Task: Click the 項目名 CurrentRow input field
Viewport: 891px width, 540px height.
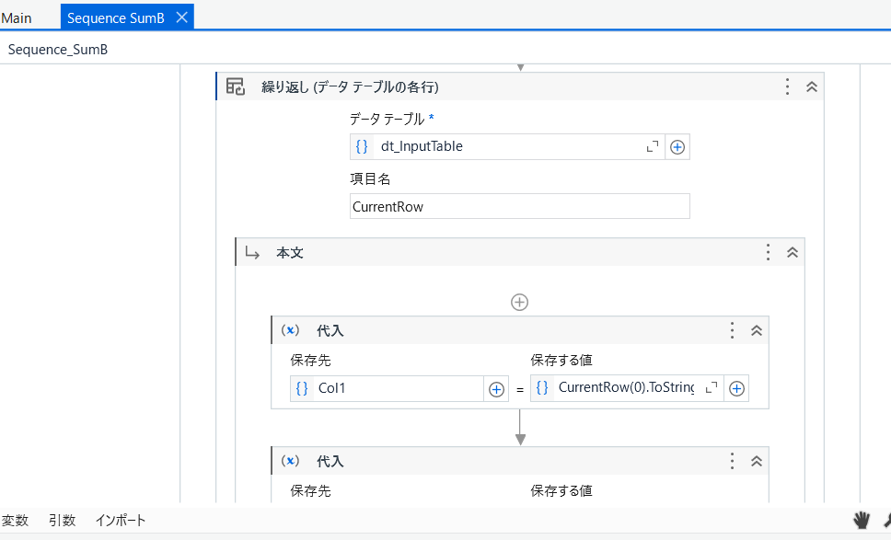Action: click(x=519, y=207)
